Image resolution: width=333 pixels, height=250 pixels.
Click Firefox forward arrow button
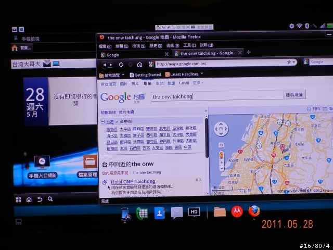tap(111, 65)
